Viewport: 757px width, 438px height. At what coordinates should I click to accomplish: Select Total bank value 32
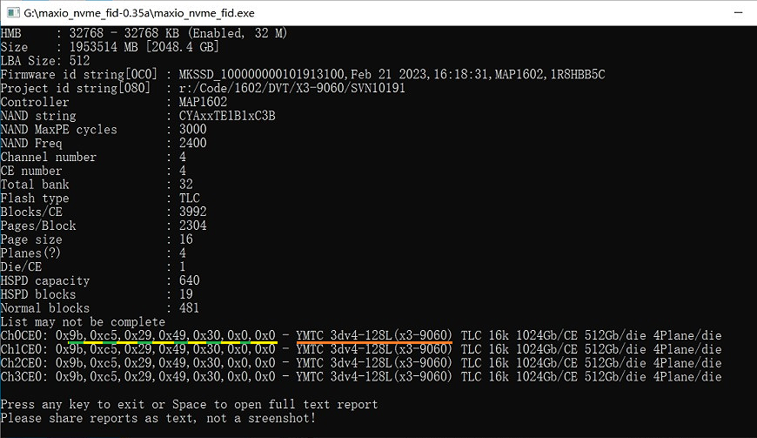(x=186, y=185)
